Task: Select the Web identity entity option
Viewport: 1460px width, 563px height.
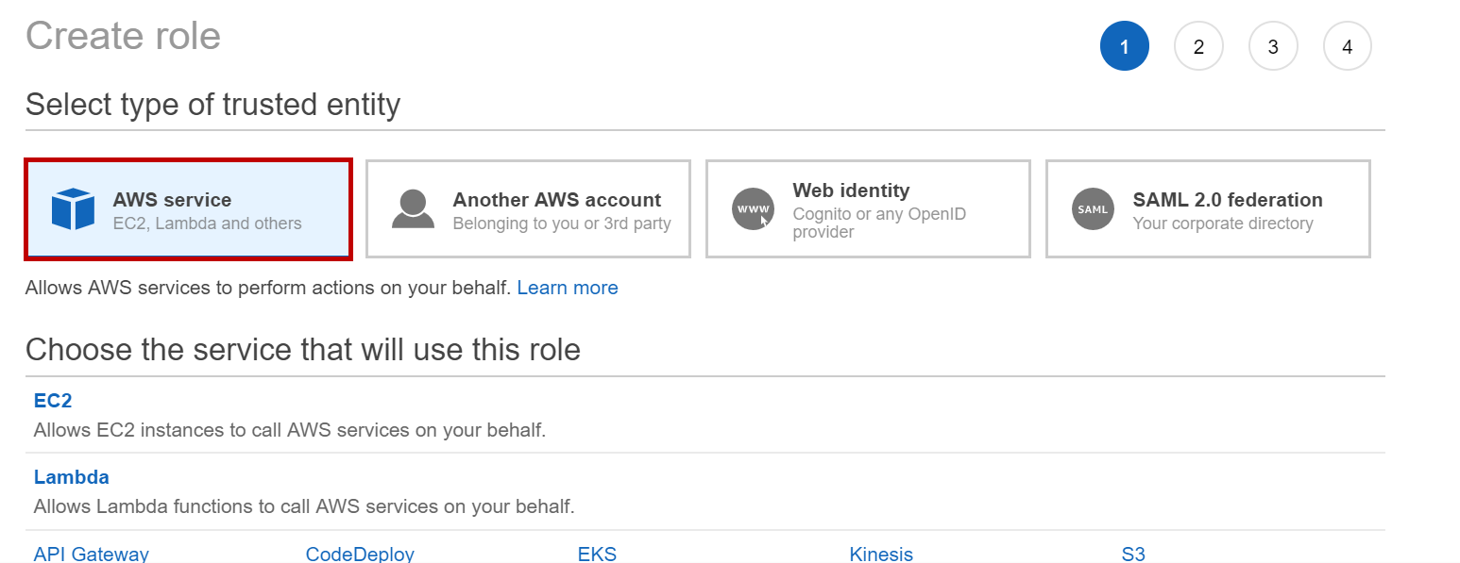Action: coord(868,209)
